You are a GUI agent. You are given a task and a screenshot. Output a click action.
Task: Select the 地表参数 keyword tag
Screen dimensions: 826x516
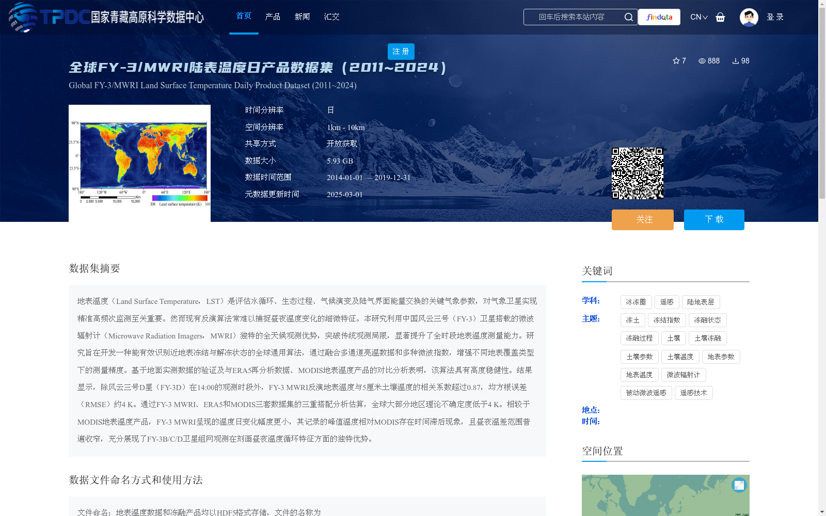[x=721, y=357]
